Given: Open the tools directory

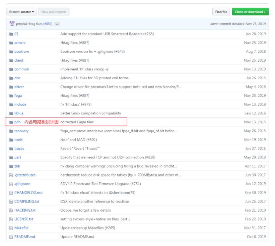Looking at the screenshot, I should (19, 140).
